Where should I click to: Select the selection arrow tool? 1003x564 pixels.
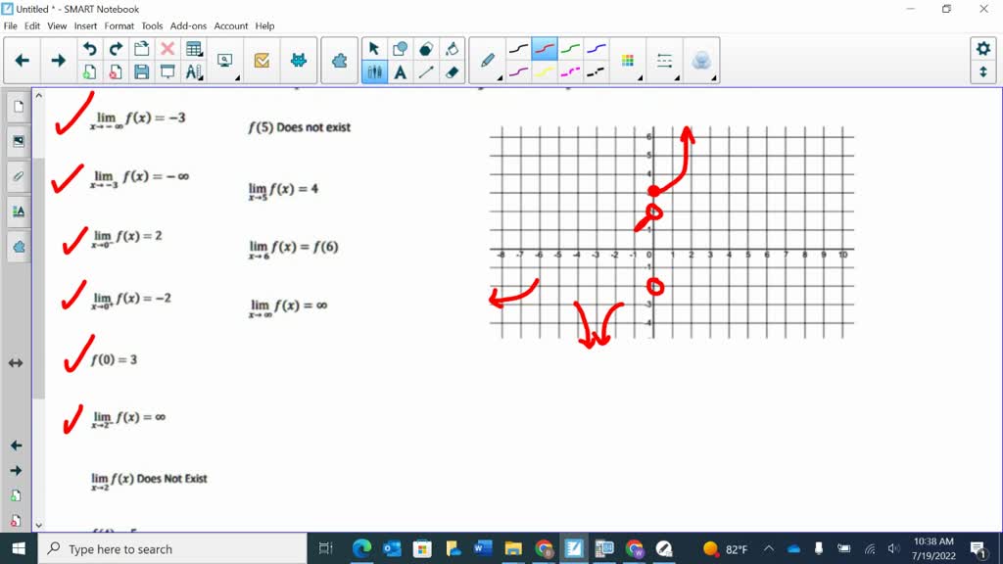(x=374, y=47)
